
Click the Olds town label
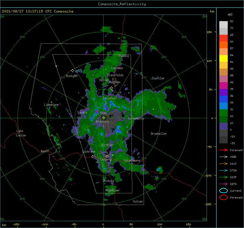[x=103, y=113]
